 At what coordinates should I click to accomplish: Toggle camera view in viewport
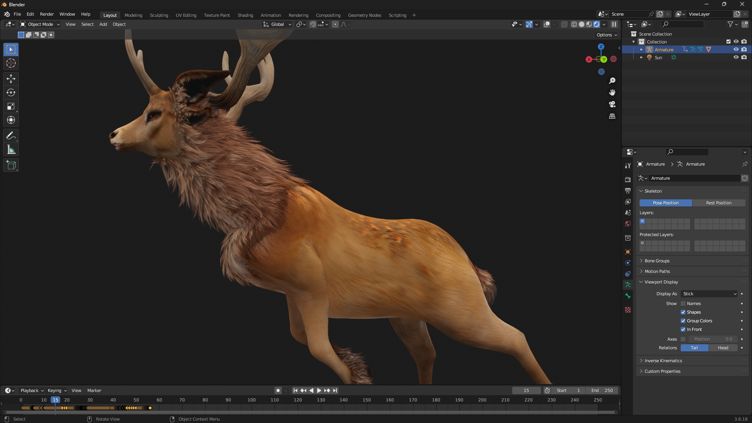pos(612,104)
